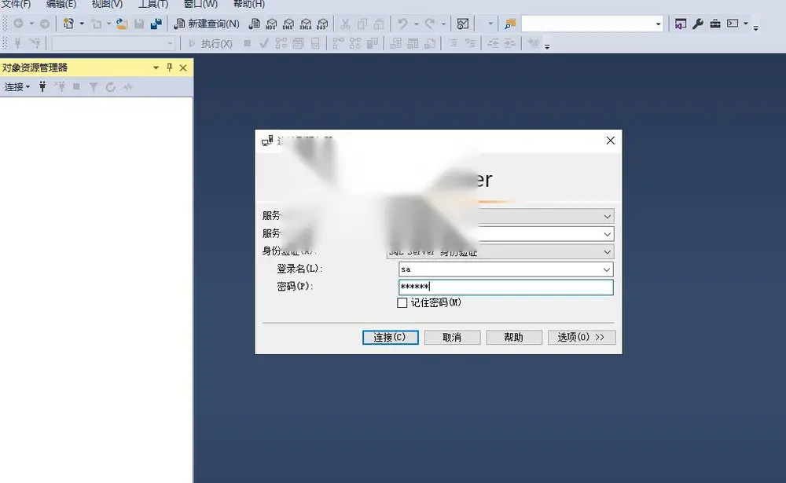
Task: Click the redo arrow icon
Action: tap(430, 24)
